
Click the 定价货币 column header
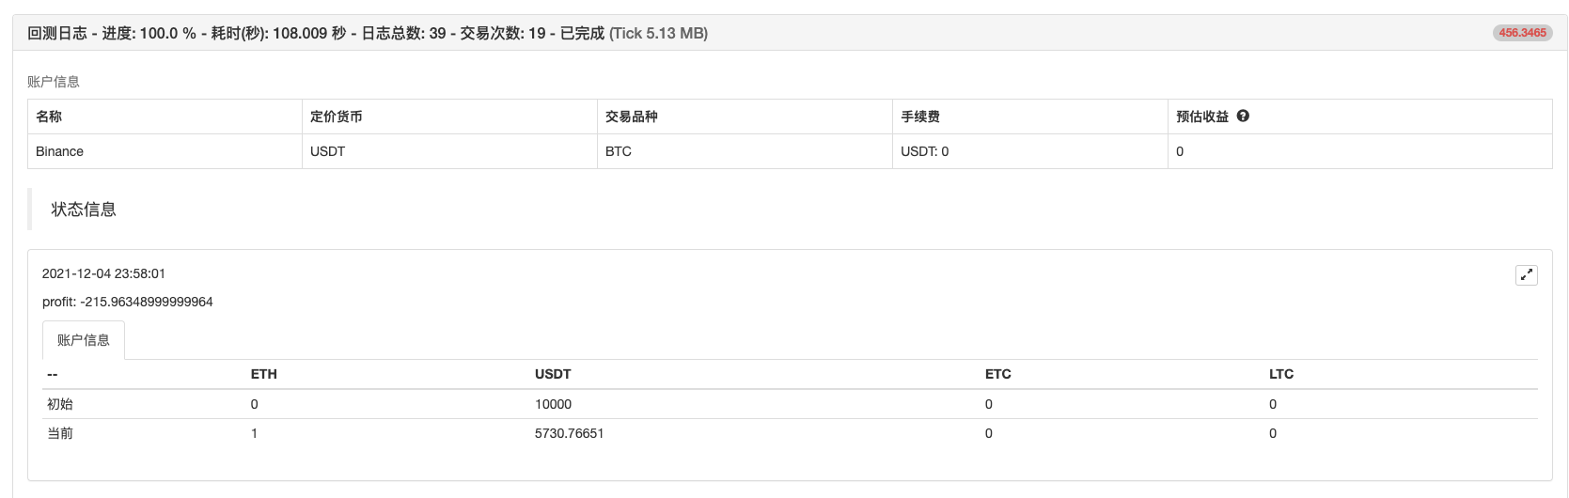(336, 117)
